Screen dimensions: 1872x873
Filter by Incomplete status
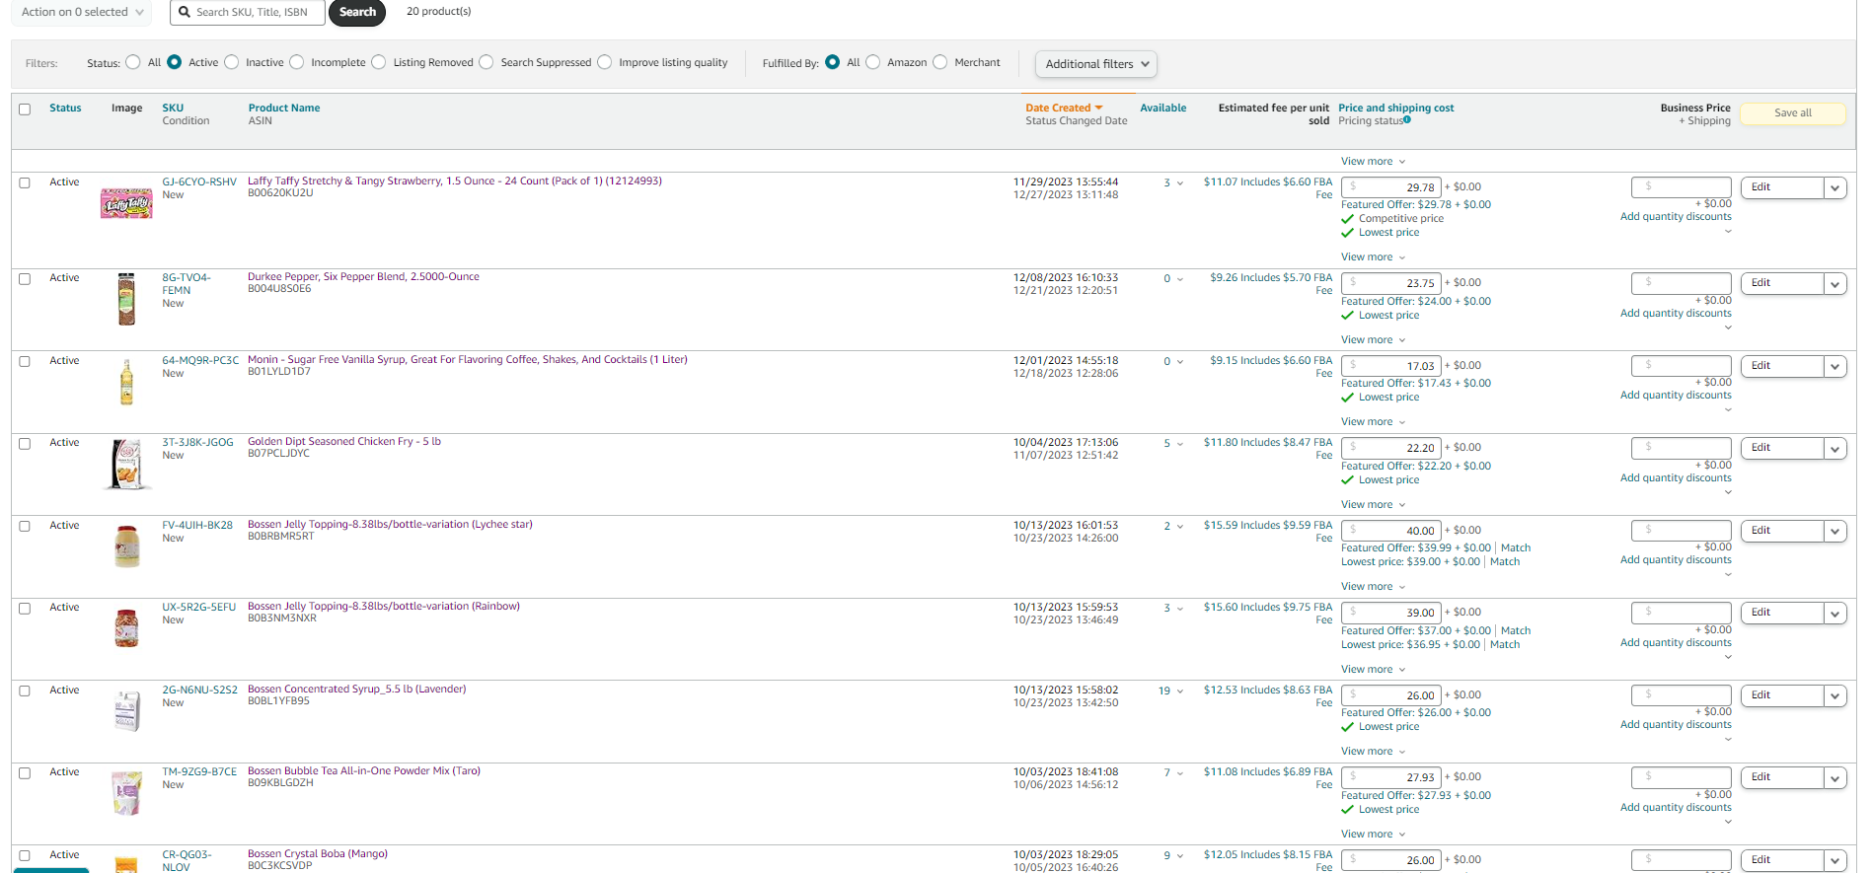[297, 62]
